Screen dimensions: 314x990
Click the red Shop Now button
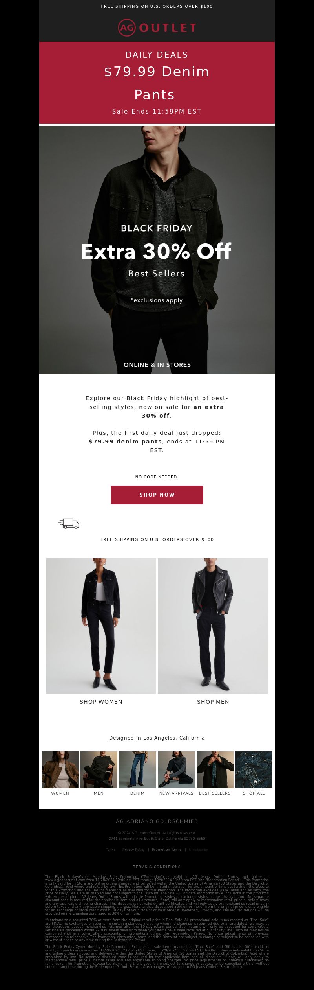pos(157,495)
